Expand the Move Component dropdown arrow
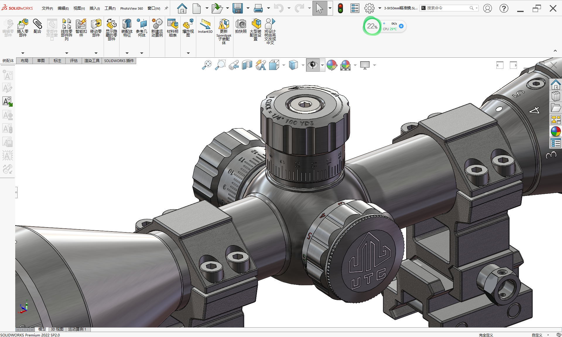The image size is (562, 337). (96, 53)
